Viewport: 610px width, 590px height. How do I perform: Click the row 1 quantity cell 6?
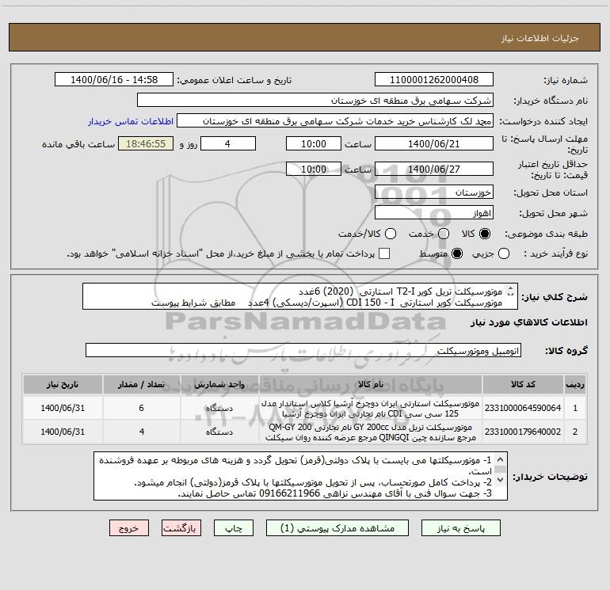[141, 408]
